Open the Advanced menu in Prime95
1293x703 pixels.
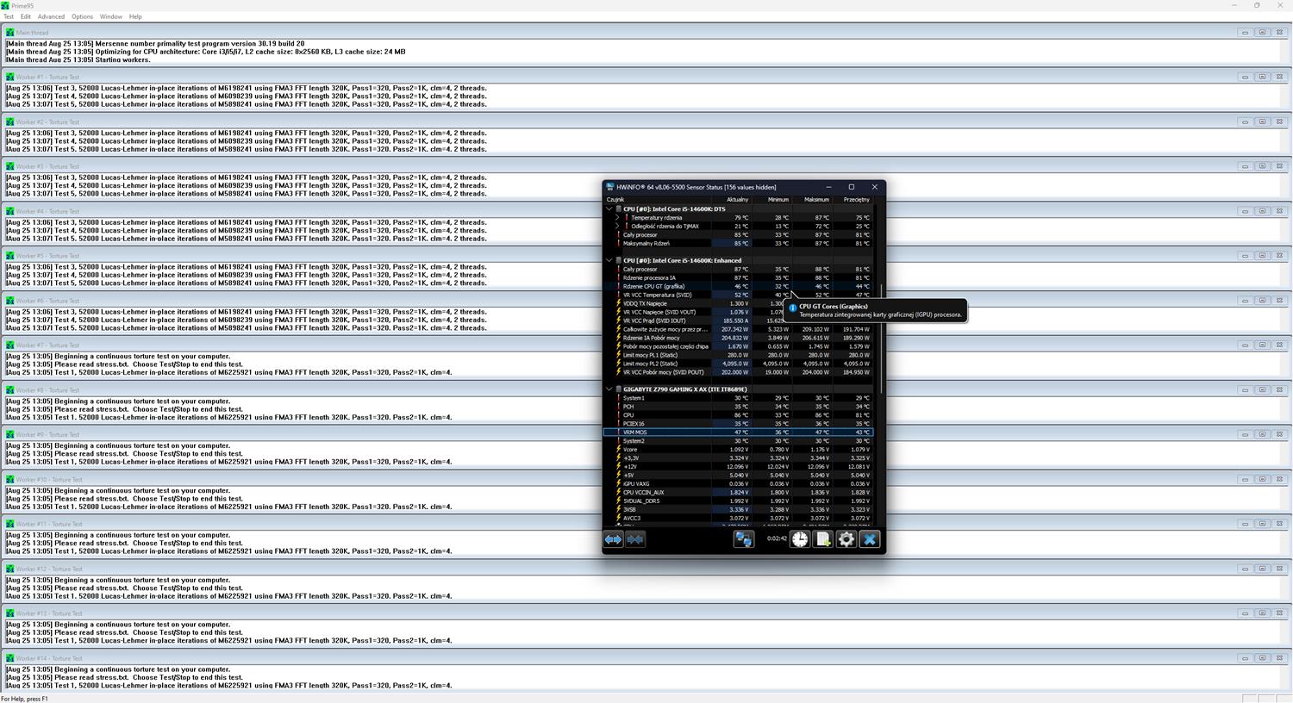tap(51, 16)
